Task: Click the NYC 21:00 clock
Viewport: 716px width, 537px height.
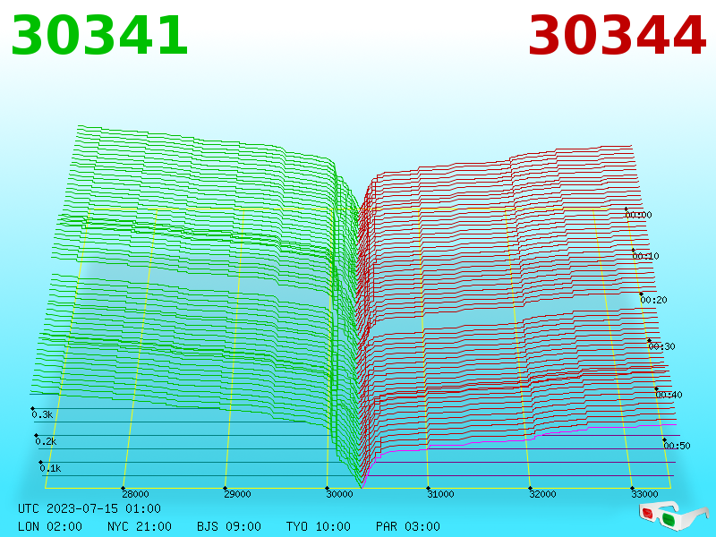Action: 140,526
